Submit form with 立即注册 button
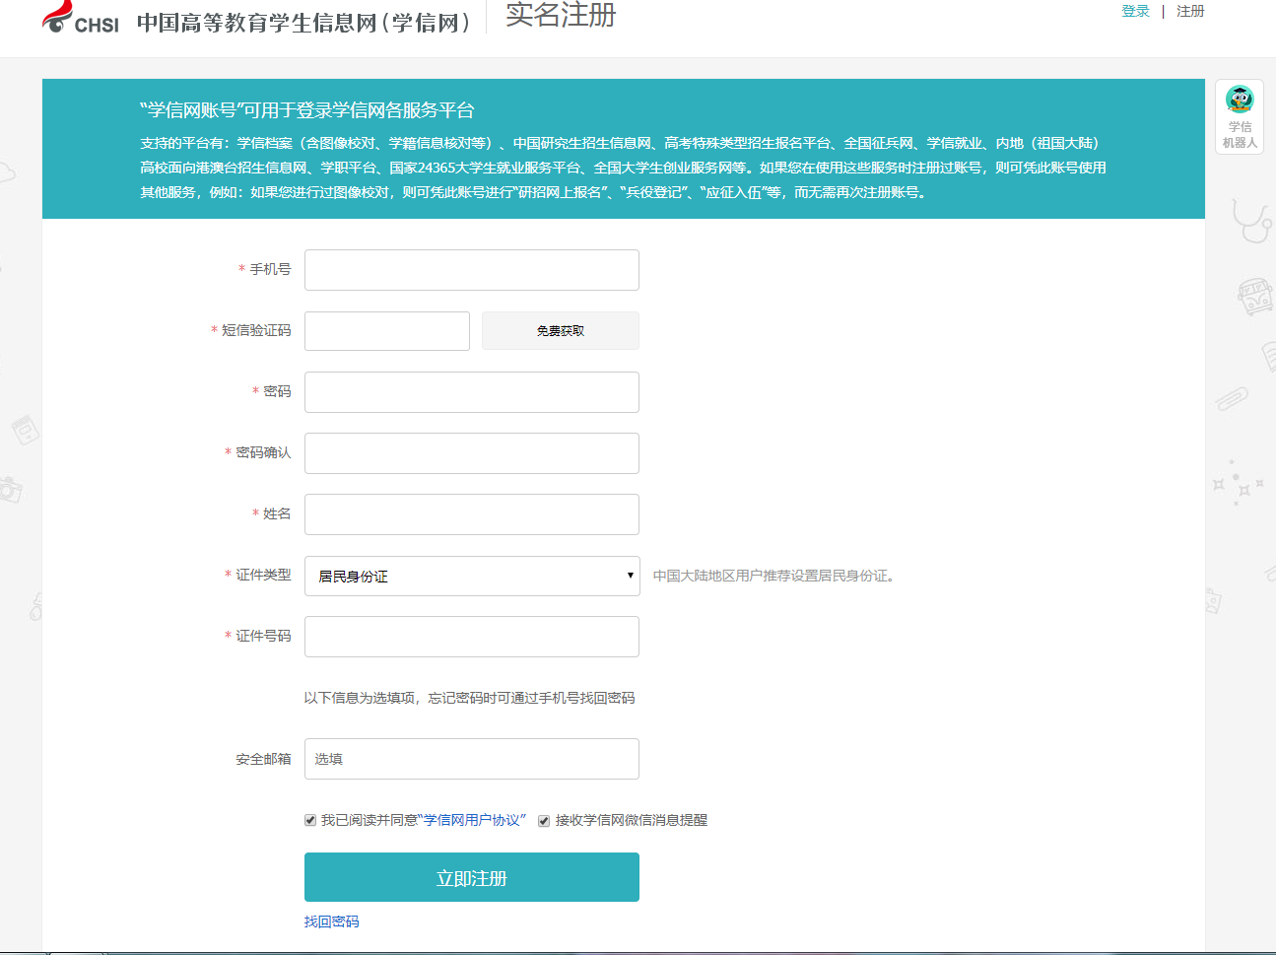This screenshot has height=955, width=1276. point(472,877)
